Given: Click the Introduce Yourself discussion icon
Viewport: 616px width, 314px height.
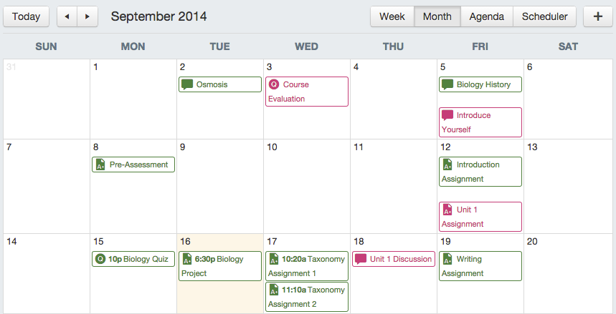Looking at the screenshot, I should pos(447,115).
